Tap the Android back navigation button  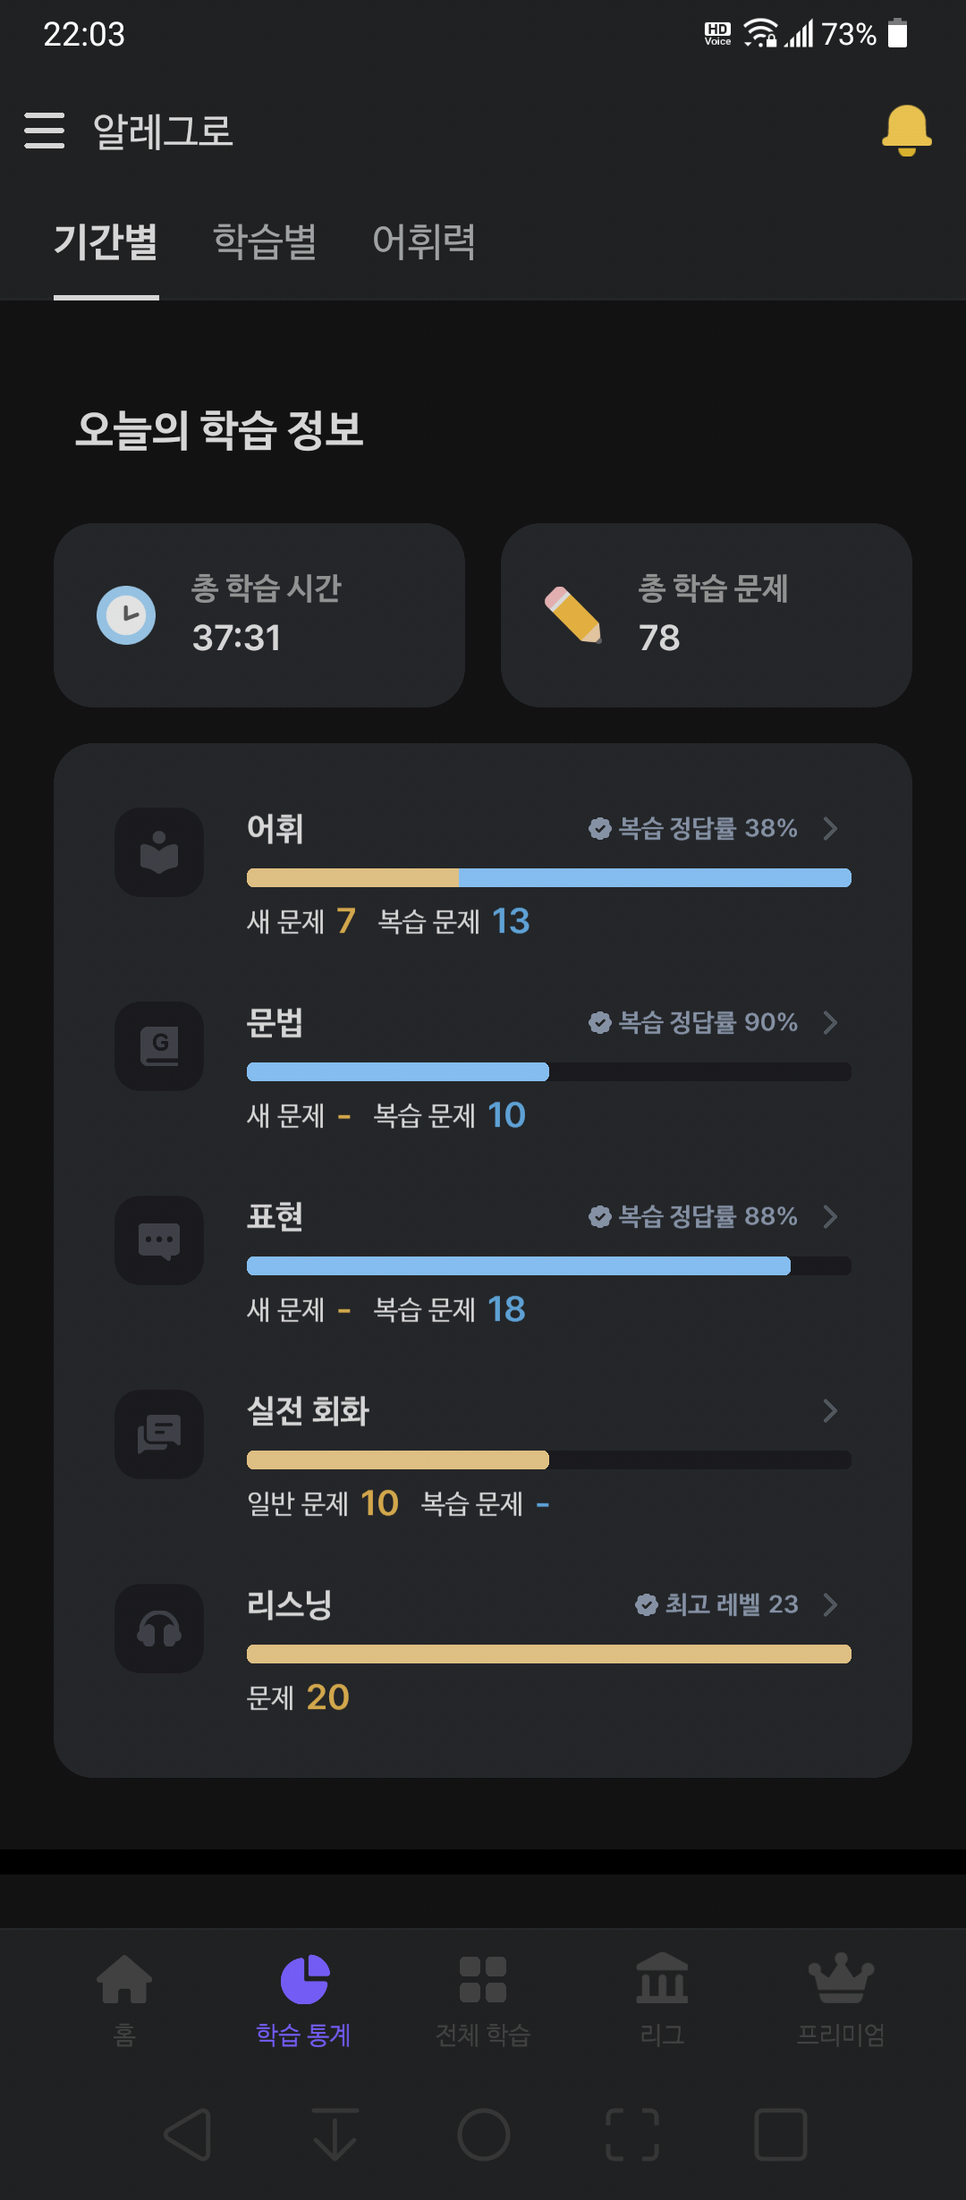click(x=188, y=2135)
